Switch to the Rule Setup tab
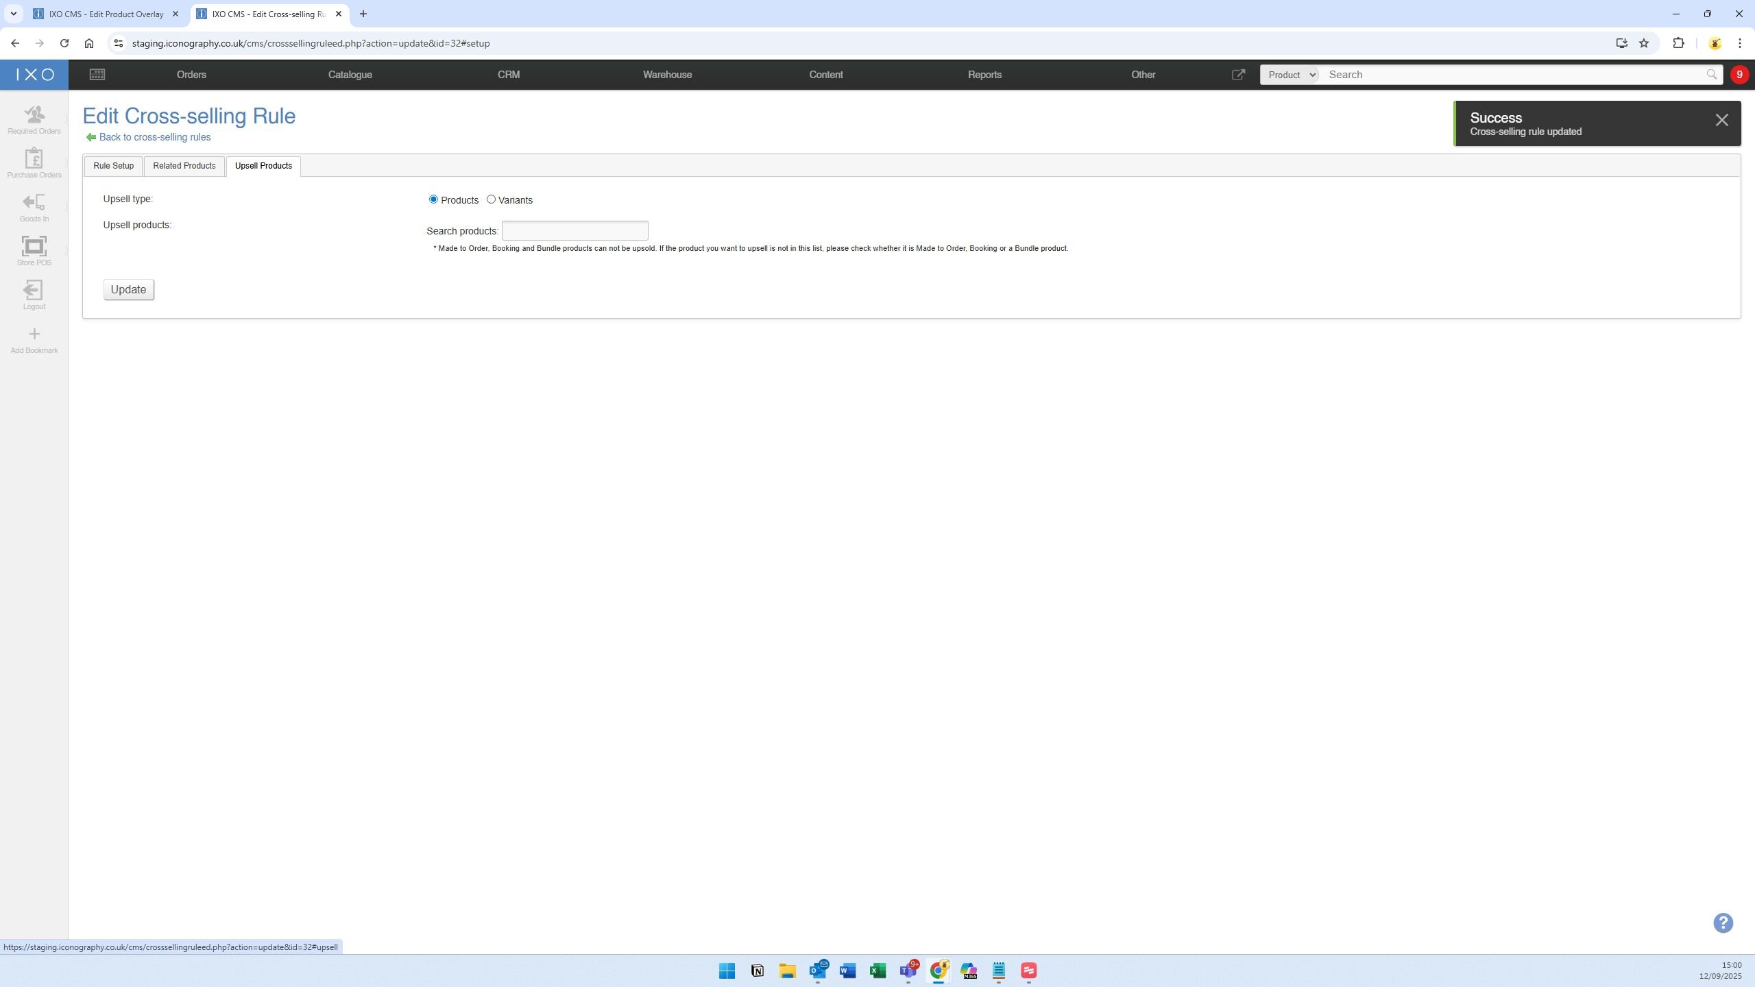 point(113,166)
